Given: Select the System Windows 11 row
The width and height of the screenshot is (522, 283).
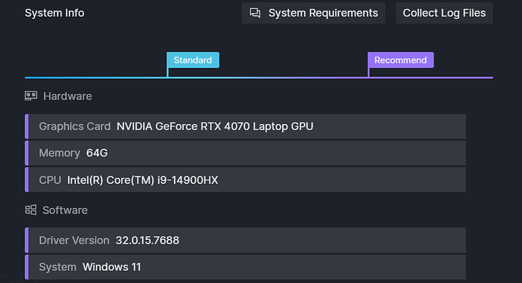Looking at the screenshot, I should (x=245, y=267).
